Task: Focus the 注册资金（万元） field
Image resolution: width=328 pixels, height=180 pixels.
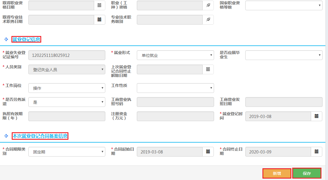Action: click(175, 116)
